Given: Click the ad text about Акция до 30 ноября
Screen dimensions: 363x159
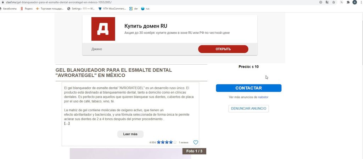Looking at the screenshot, I should [177, 33].
